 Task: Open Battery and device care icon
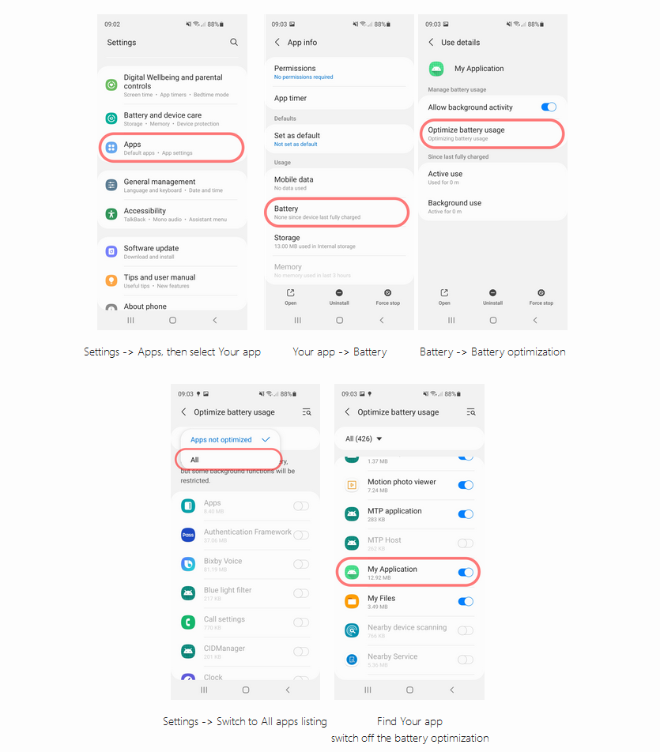click(111, 118)
